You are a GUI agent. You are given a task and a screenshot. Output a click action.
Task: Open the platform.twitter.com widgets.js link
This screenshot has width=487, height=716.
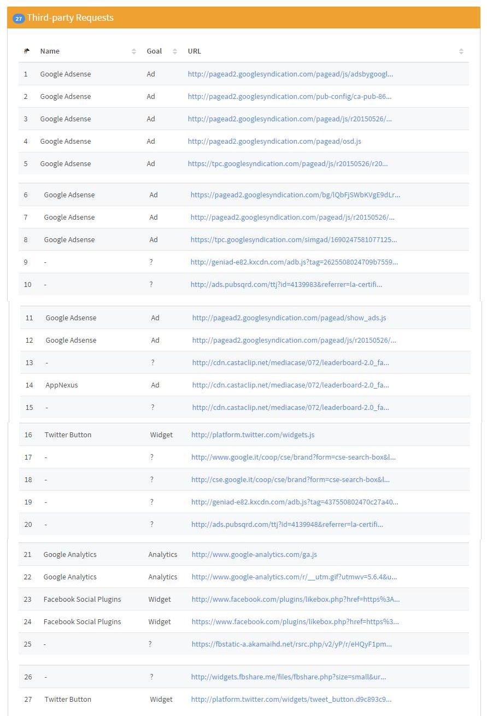(253, 435)
